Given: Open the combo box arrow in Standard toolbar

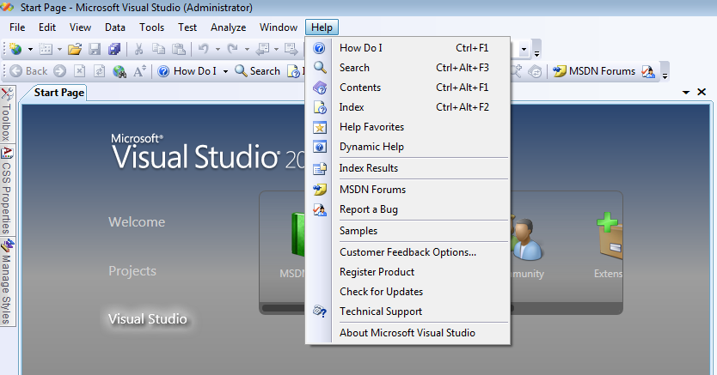Looking at the screenshot, I should 524,49.
